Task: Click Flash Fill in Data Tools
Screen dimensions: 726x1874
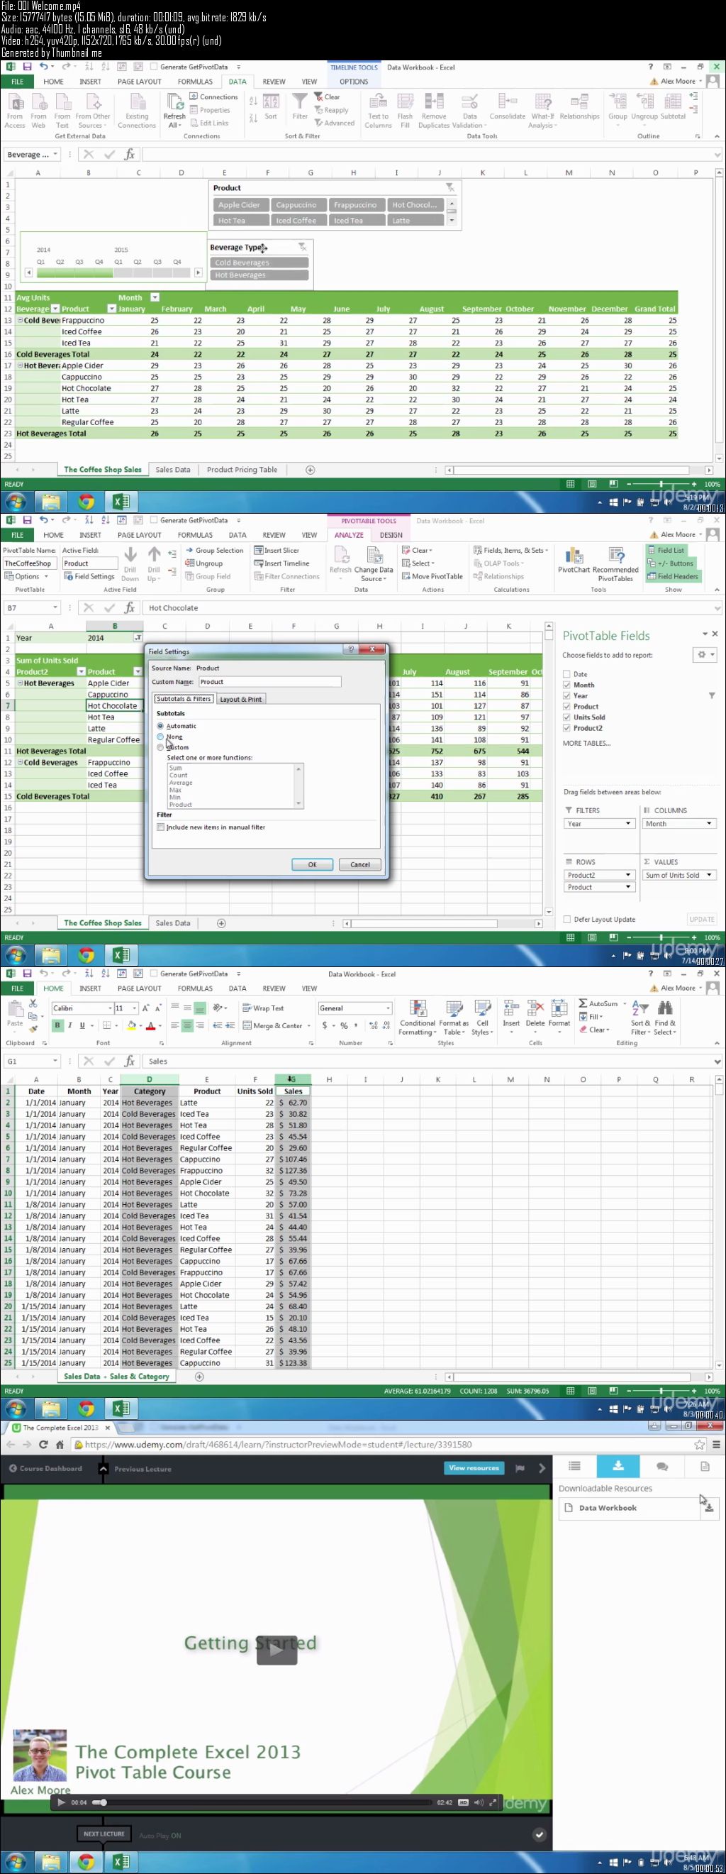Action: 405,111
